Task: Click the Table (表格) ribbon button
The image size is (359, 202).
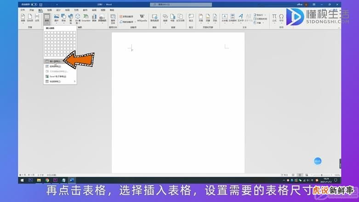Action: tap(47, 18)
